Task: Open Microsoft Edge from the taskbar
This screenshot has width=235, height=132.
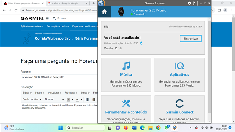Action: pyautogui.click(x=142, y=128)
